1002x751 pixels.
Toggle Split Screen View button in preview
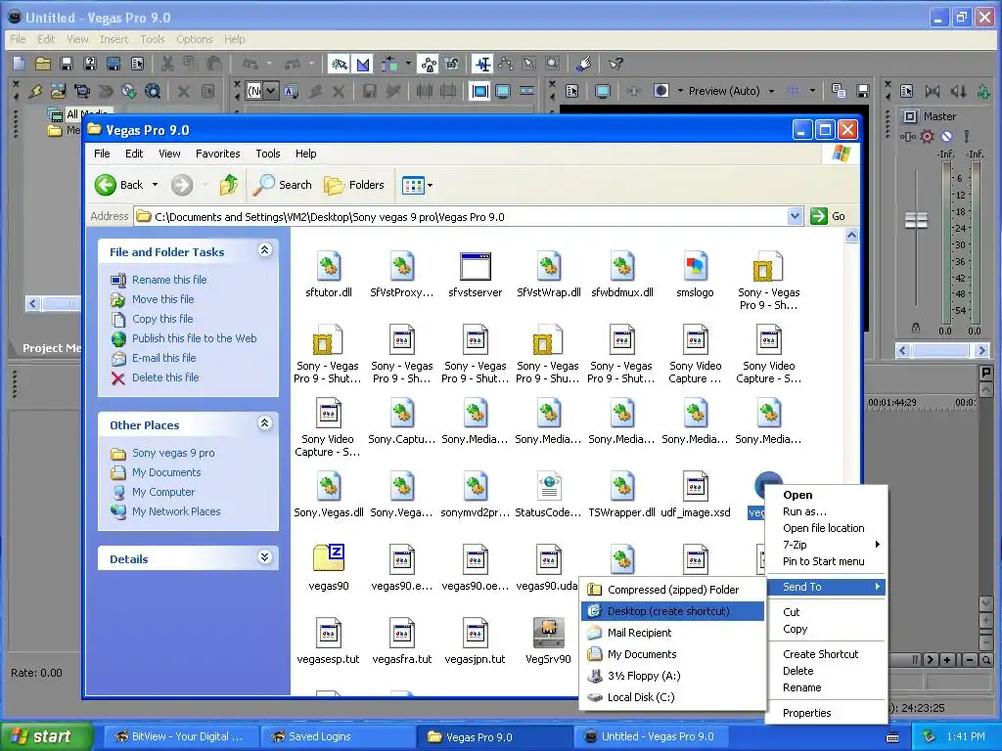[661, 91]
